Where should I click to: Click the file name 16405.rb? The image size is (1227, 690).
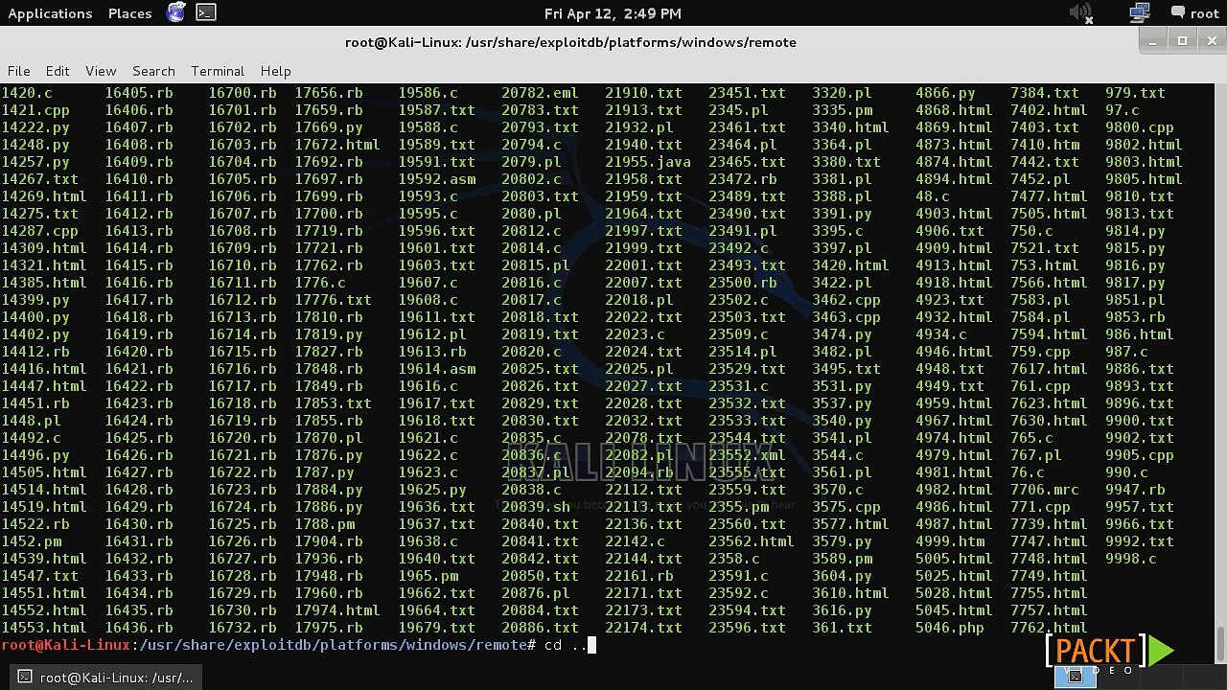139,93
